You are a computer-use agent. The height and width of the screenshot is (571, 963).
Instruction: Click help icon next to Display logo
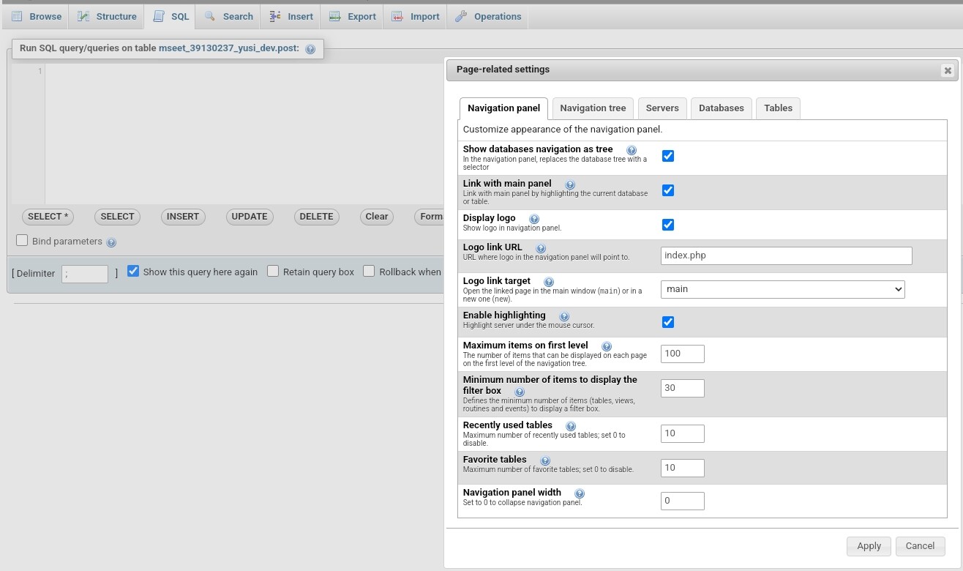(x=534, y=219)
